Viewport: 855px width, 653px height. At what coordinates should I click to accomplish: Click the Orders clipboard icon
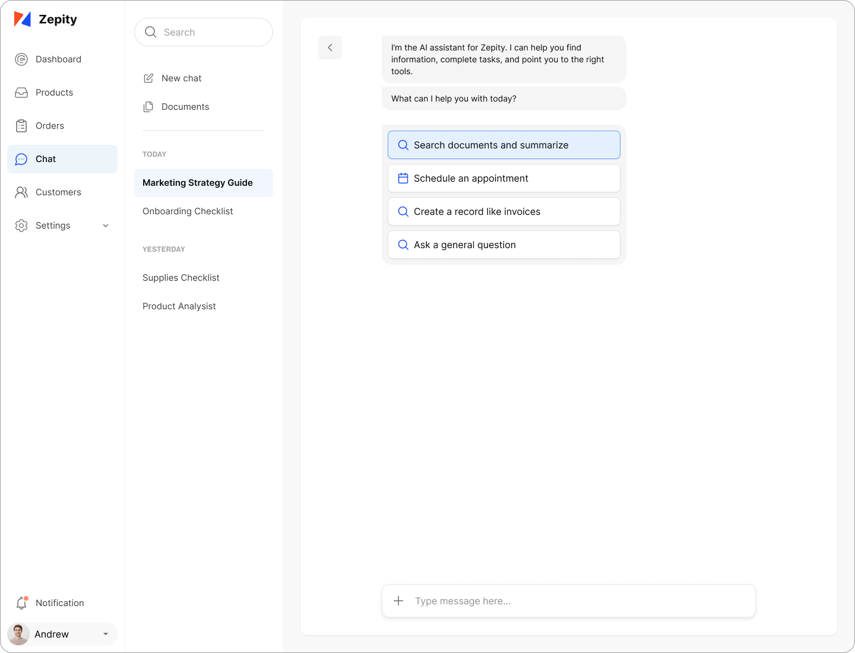[x=21, y=126]
